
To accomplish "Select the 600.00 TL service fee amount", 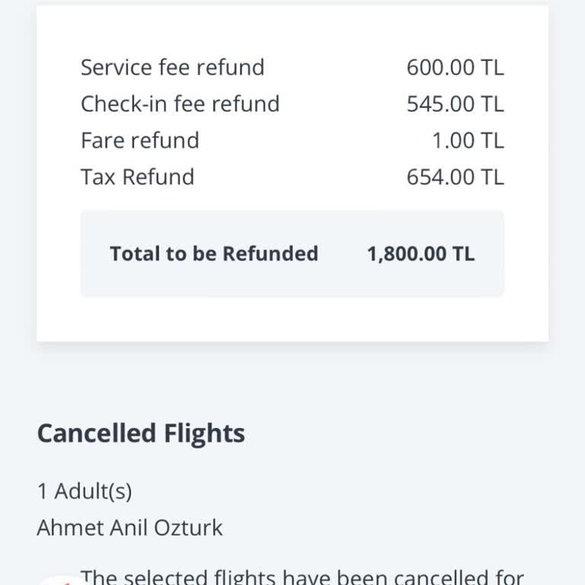I will 455,67.
